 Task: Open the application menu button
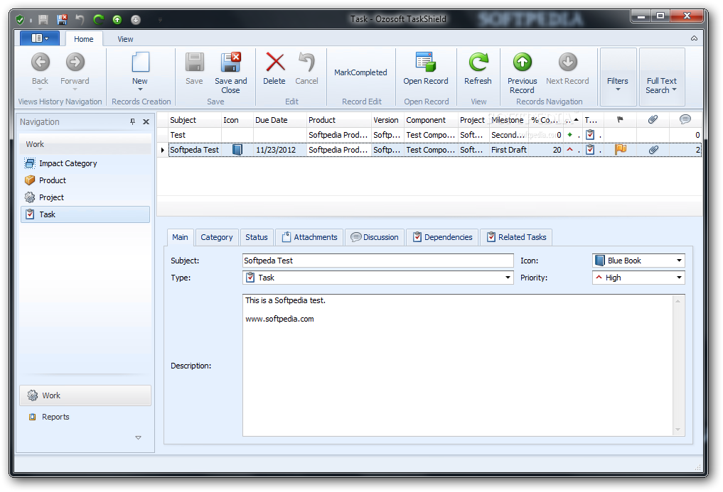click(x=40, y=38)
